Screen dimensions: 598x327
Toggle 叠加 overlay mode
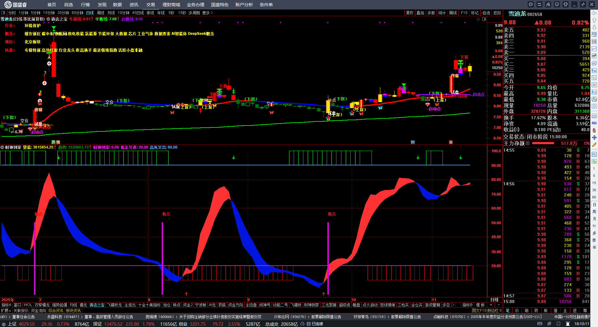(420, 13)
